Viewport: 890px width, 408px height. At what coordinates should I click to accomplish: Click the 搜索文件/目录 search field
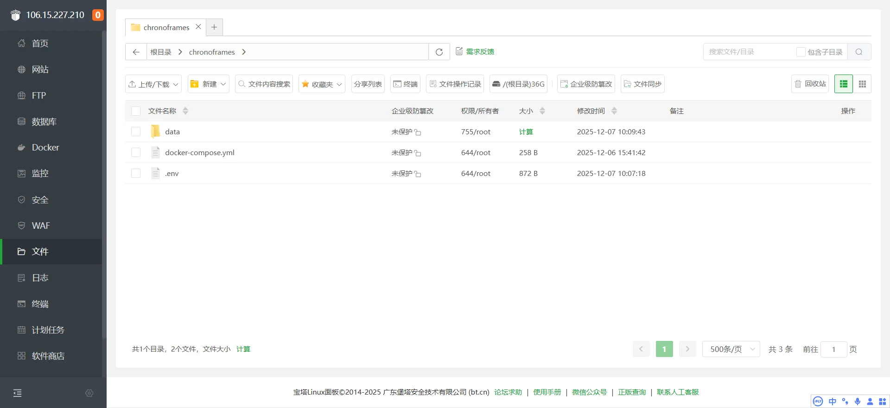coord(749,52)
